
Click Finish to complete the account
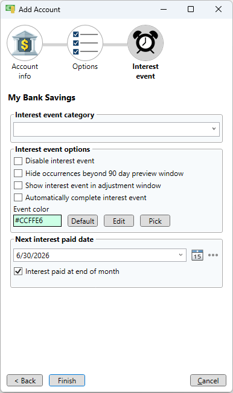click(x=67, y=380)
